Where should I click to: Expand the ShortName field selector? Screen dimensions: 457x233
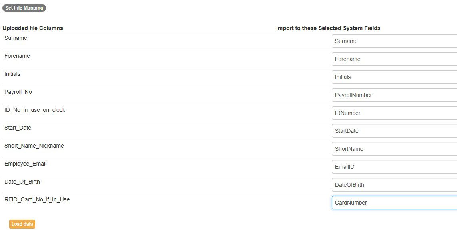pyautogui.click(x=394, y=149)
